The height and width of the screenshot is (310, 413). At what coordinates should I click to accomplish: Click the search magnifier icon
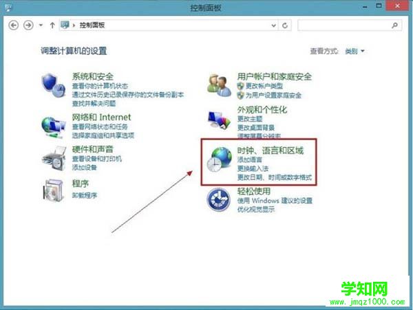[x=394, y=25]
